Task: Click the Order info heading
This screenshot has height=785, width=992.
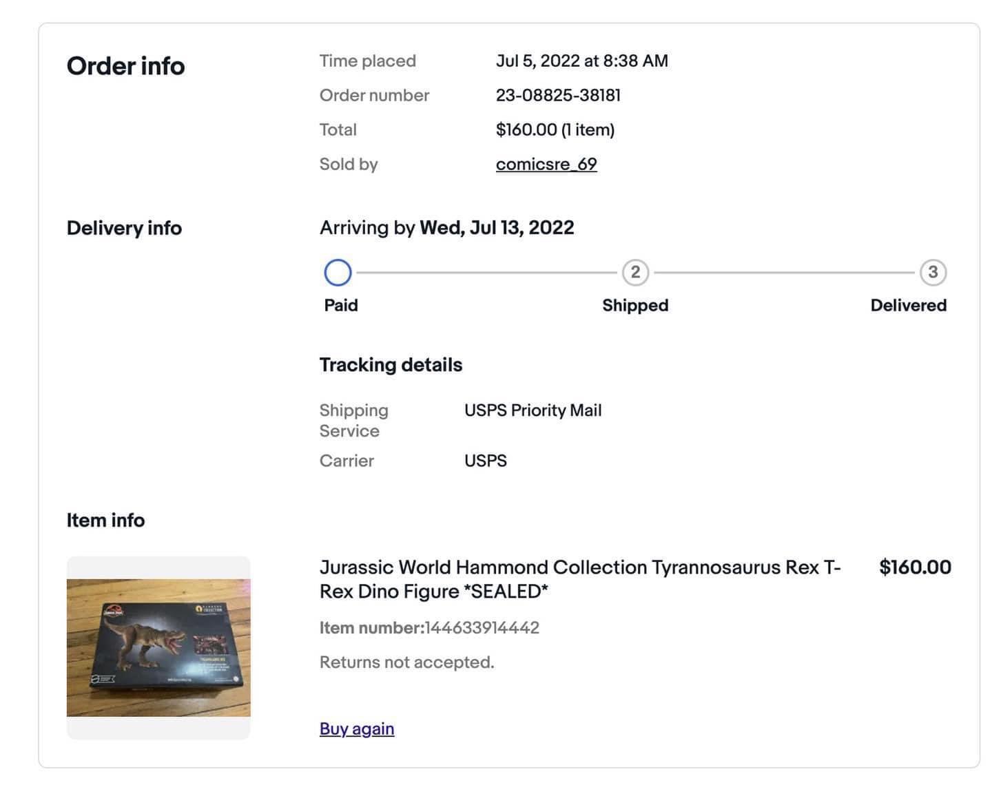Action: coord(126,66)
